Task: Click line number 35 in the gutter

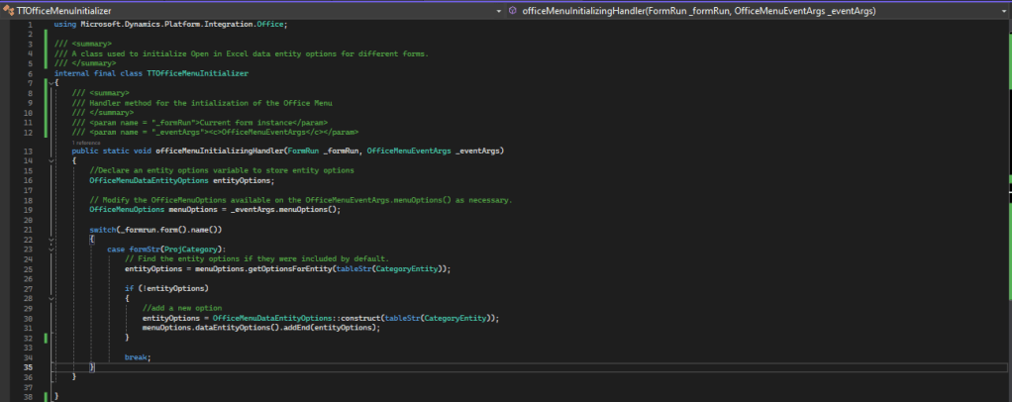Action: click(30, 366)
